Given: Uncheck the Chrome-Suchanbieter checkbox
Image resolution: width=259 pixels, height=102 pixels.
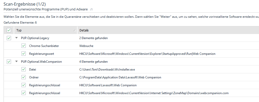Looking at the screenshot, I should [x=24, y=46].
